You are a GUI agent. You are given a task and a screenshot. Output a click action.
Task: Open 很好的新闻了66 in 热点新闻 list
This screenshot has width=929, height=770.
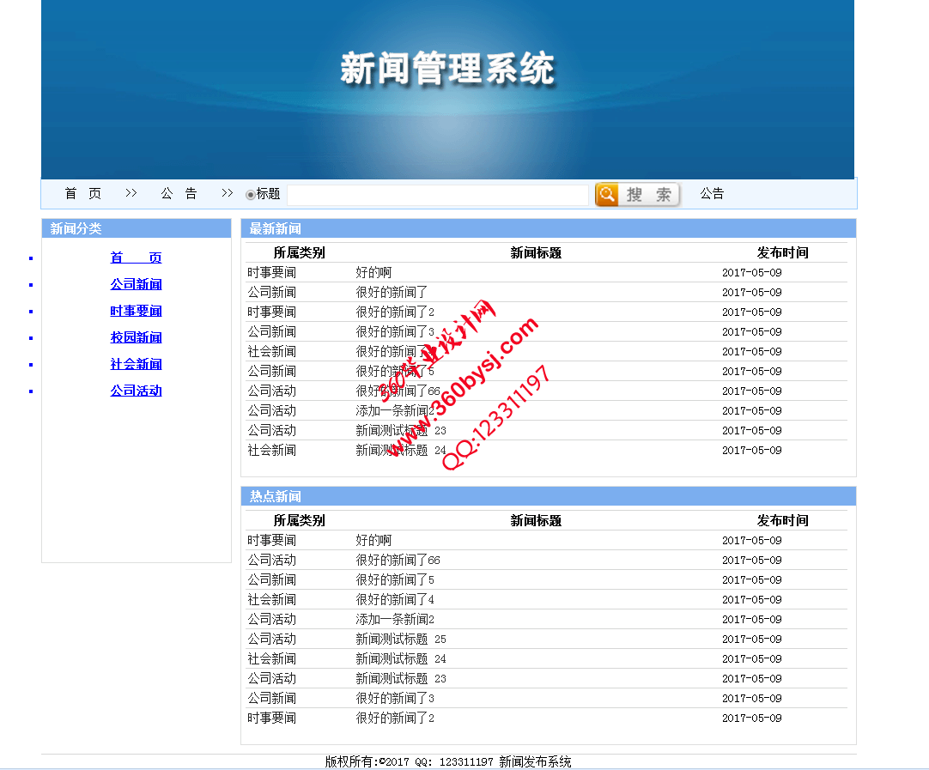[x=398, y=561]
